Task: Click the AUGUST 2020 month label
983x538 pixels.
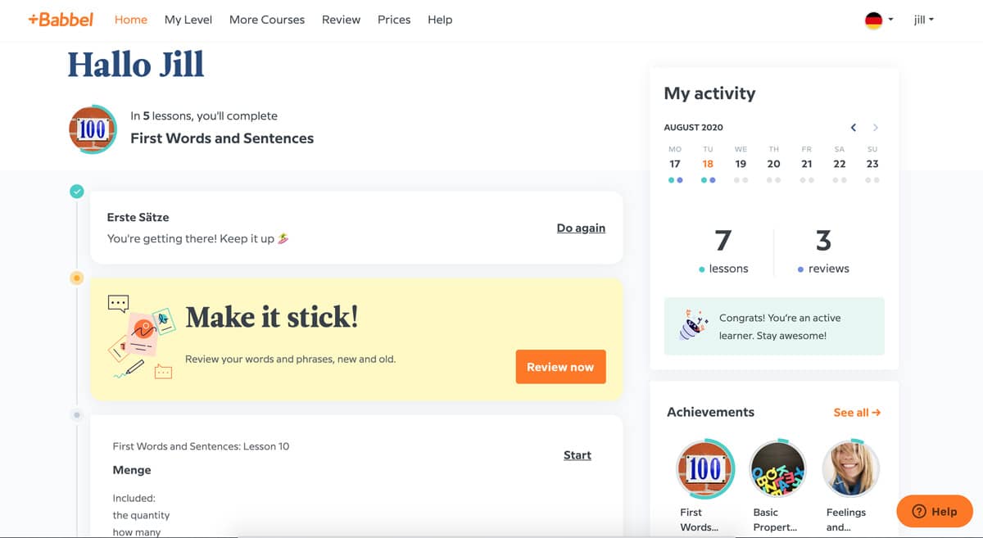Action: (x=693, y=128)
